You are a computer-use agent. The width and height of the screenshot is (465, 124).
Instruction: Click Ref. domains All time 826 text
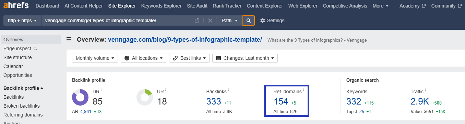click(285, 111)
